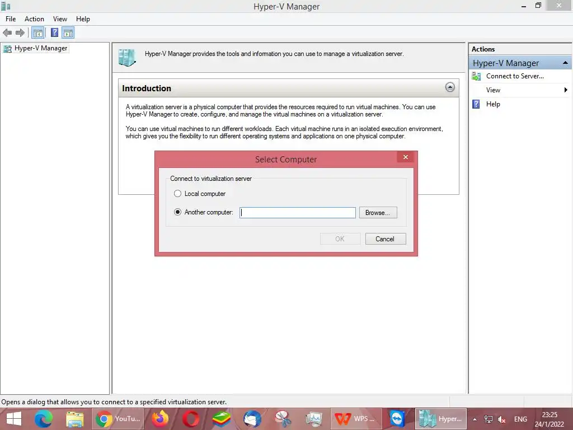Click the Hyper-V Manager taskbar button

click(x=441, y=419)
